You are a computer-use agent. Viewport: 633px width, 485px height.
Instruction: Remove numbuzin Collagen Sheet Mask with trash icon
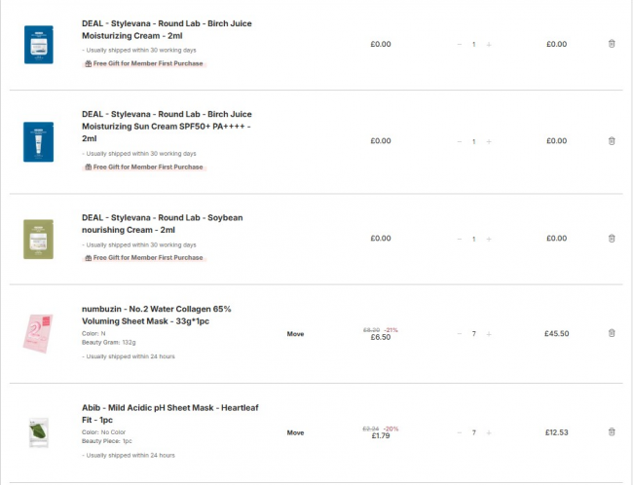612,333
